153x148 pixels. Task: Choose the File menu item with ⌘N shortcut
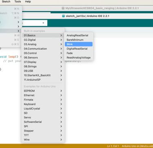11,9
